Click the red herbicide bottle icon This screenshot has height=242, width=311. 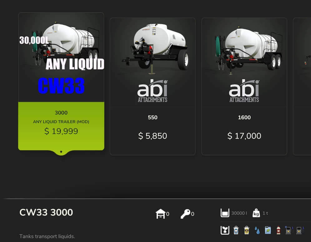tap(279, 230)
